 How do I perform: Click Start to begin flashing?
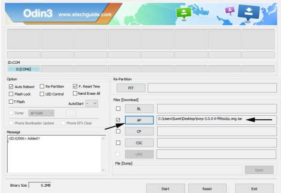165,189
